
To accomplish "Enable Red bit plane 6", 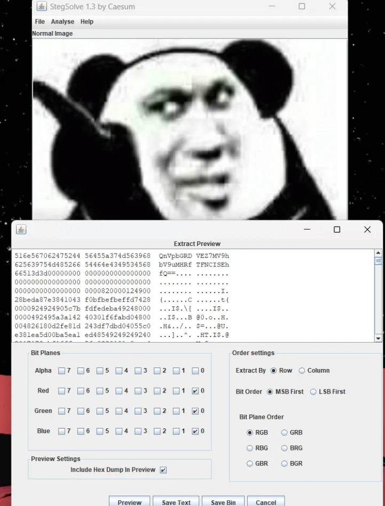I will pos(81,391).
